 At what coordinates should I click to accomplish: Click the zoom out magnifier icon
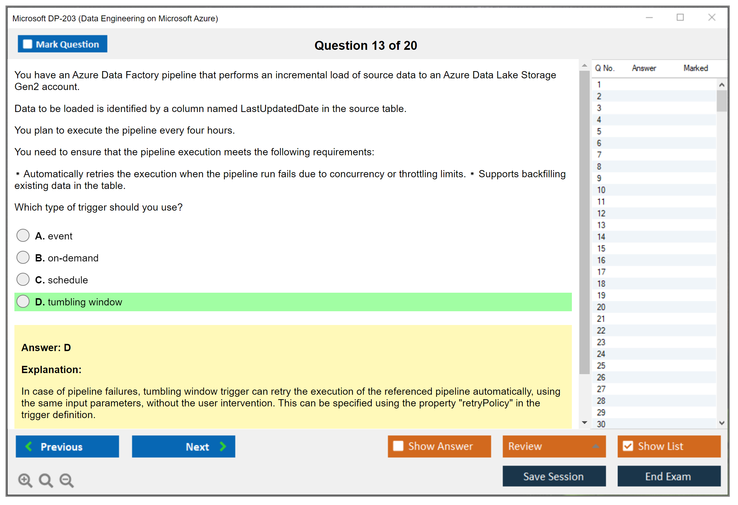click(66, 480)
